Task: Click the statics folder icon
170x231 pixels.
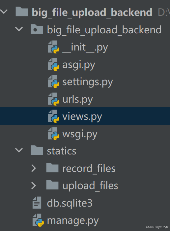Action: [x=37, y=150]
